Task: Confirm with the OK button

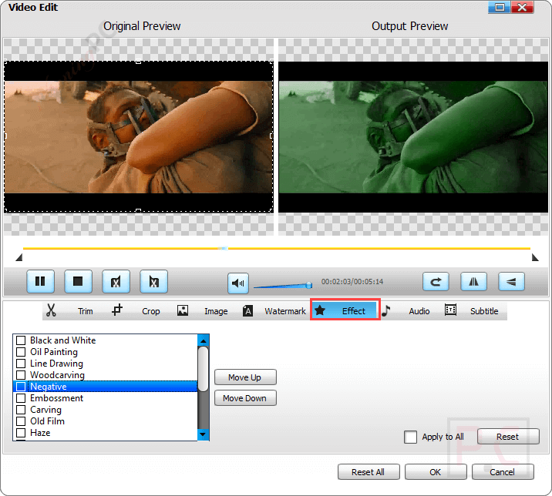Action: tap(436, 471)
